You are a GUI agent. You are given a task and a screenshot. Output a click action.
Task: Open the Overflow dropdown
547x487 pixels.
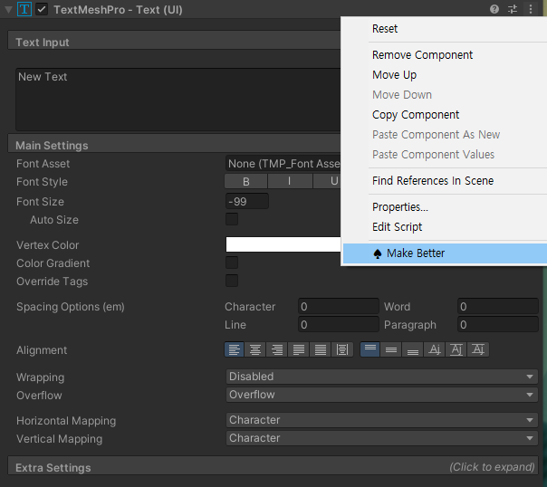381,395
